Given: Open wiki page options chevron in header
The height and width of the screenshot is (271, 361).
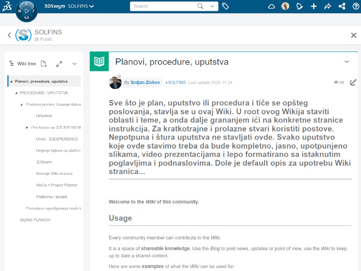Looking at the screenshot, I should point(347,62).
